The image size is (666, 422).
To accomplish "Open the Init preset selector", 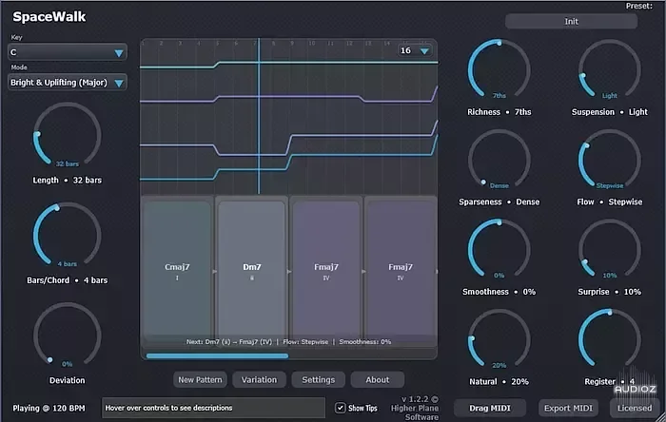I will coord(571,21).
